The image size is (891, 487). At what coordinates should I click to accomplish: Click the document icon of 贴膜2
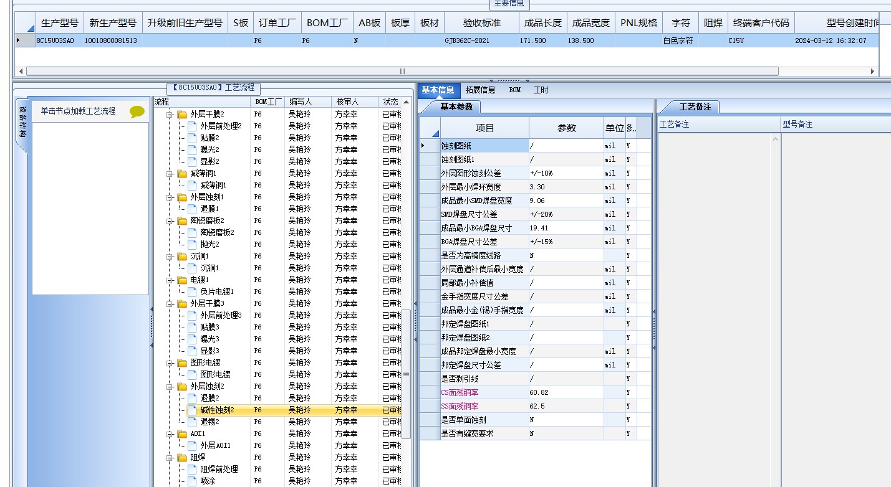pos(192,138)
